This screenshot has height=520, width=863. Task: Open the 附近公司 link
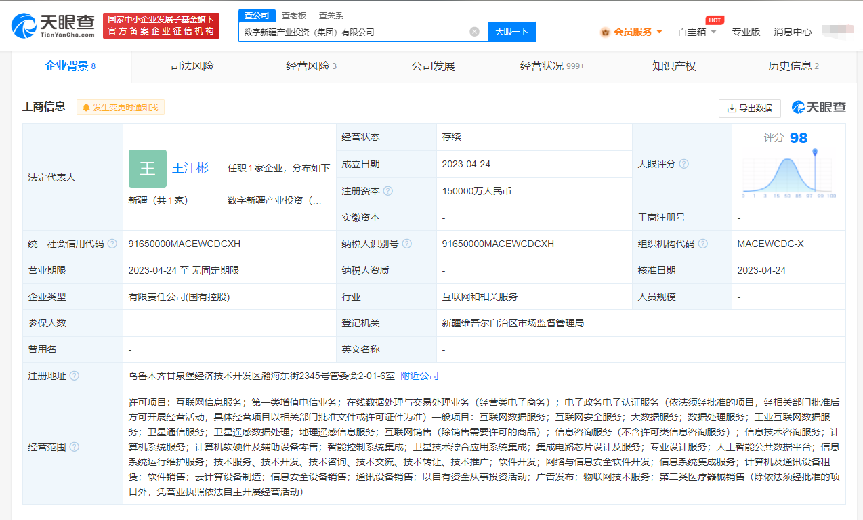[x=419, y=376]
